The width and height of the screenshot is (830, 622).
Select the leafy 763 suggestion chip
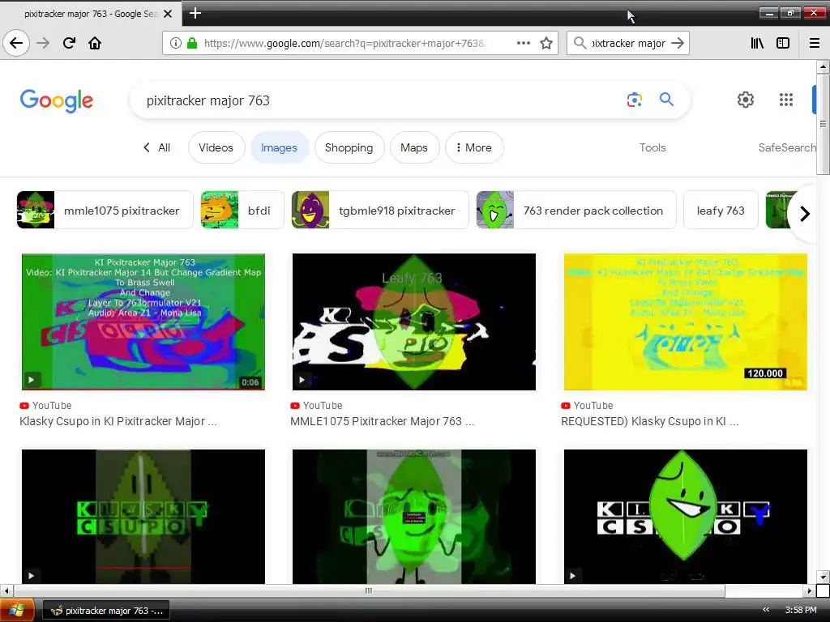721,210
